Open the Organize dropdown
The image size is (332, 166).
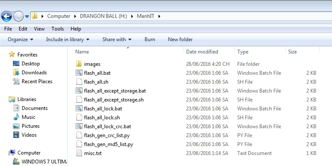pyautogui.click(x=20, y=39)
